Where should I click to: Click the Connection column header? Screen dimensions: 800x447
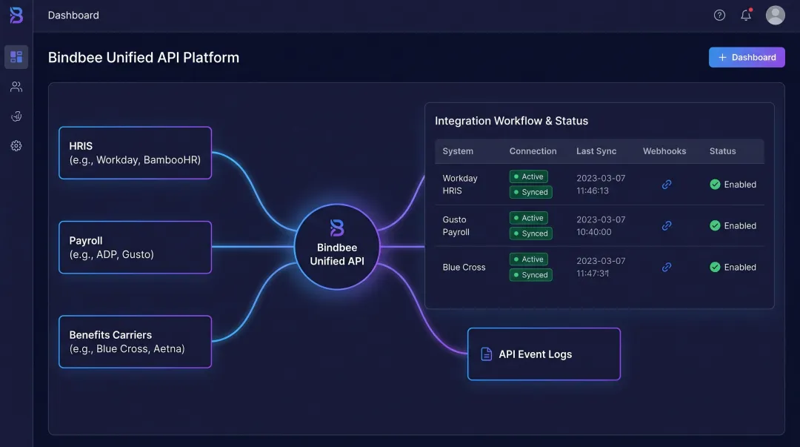coord(533,151)
